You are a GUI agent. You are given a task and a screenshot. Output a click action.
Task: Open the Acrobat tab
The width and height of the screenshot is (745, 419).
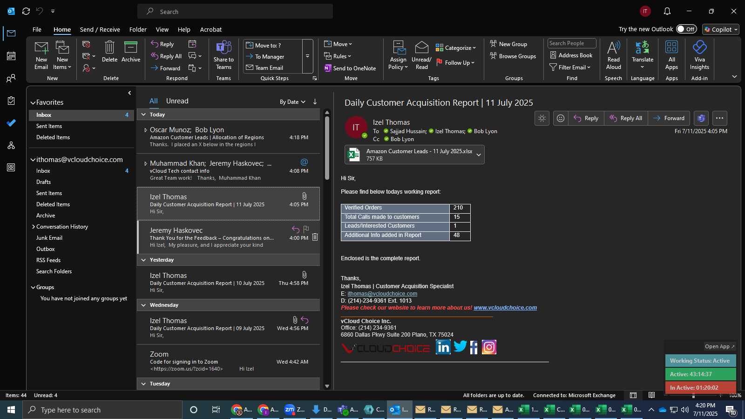click(x=211, y=29)
